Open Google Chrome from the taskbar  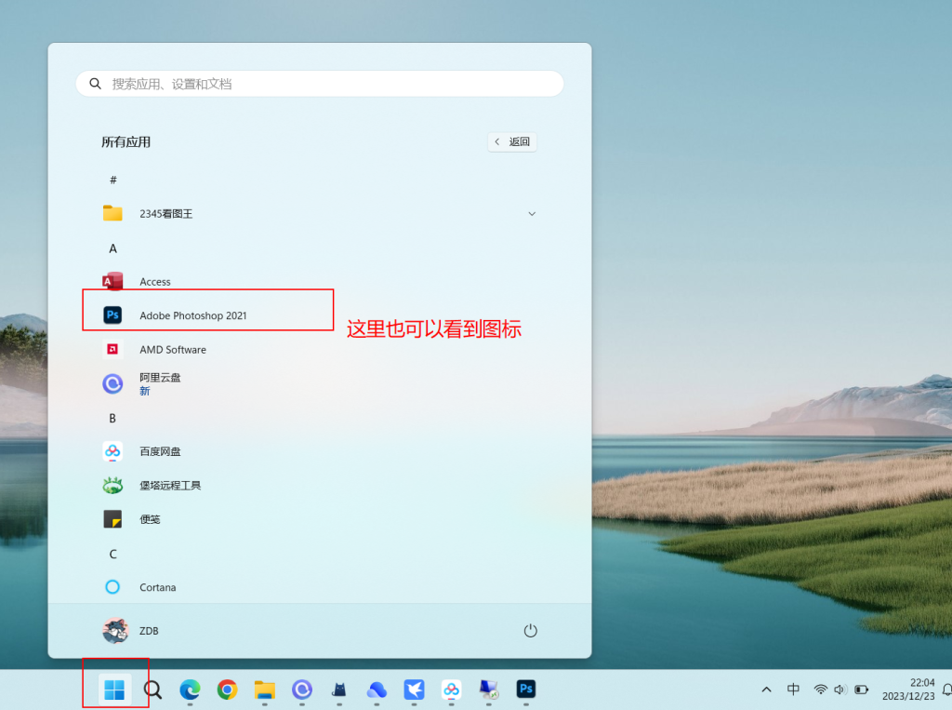(227, 690)
